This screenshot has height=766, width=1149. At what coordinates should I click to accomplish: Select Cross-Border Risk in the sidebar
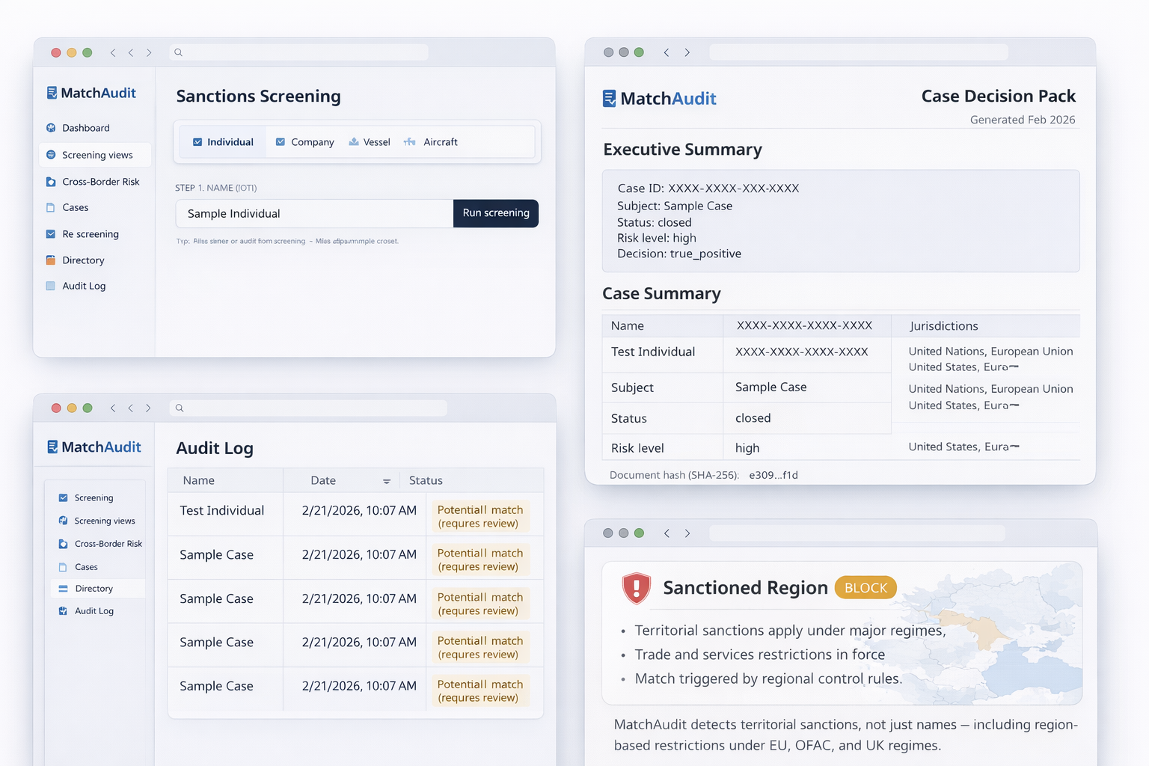(x=98, y=181)
